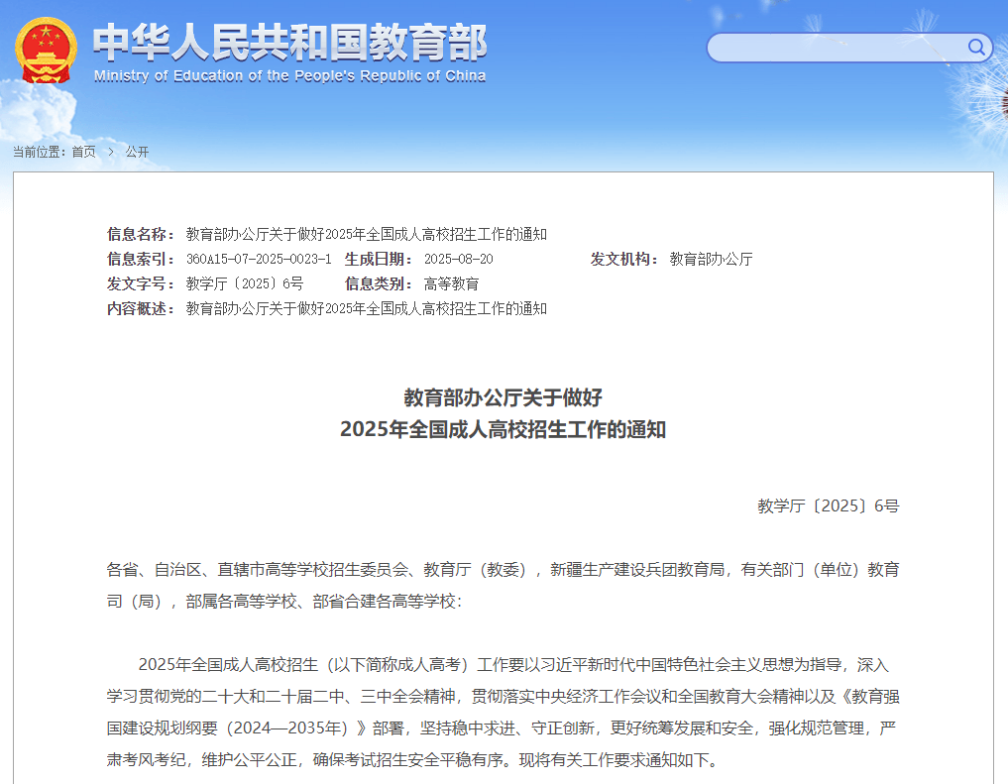Click the search magnifier icon
Image resolution: width=1008 pixels, height=784 pixels.
tap(976, 47)
